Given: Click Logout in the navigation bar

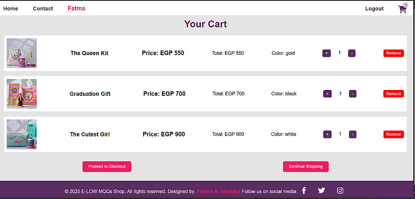Looking at the screenshot, I should click(374, 8).
